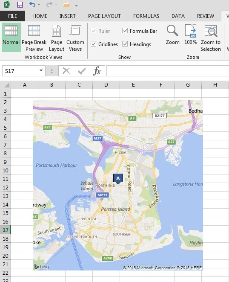The width and height of the screenshot is (229, 282).
Task: Uncheck the Gridlines checkbox
Action: pos(94,44)
